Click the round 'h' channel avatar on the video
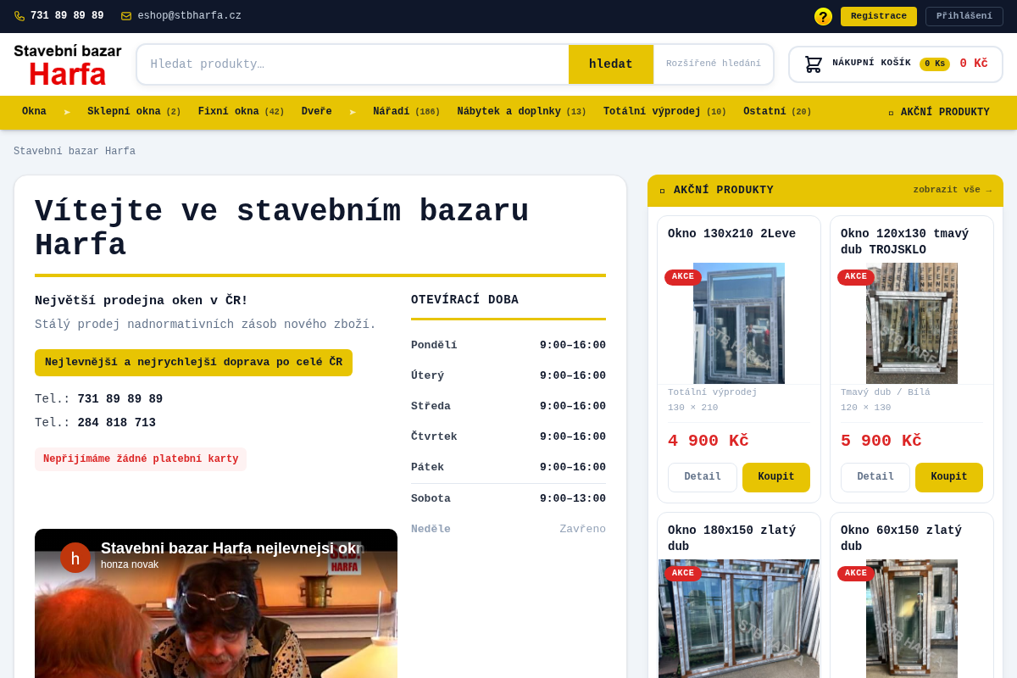This screenshot has height=678, width=1017. (75, 558)
